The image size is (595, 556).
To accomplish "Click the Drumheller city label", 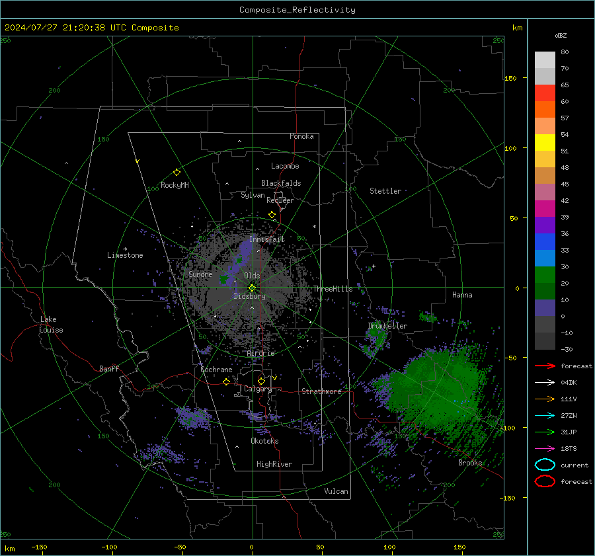I will click(387, 326).
